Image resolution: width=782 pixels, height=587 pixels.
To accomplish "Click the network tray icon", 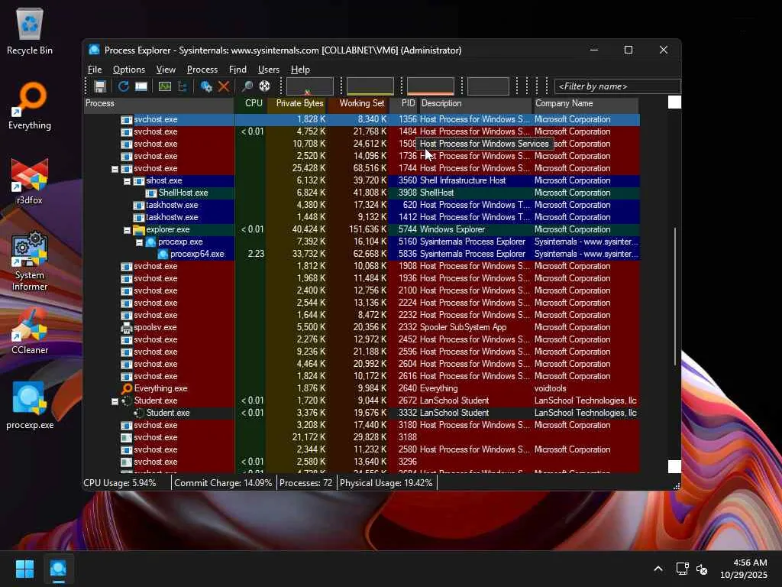I will (x=682, y=569).
